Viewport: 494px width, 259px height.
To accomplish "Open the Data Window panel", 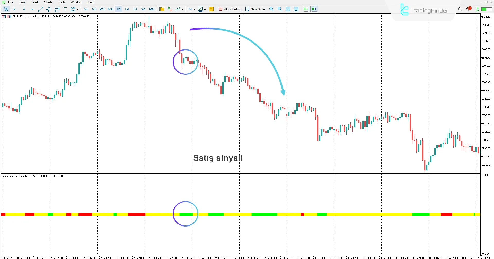I will point(296,9).
